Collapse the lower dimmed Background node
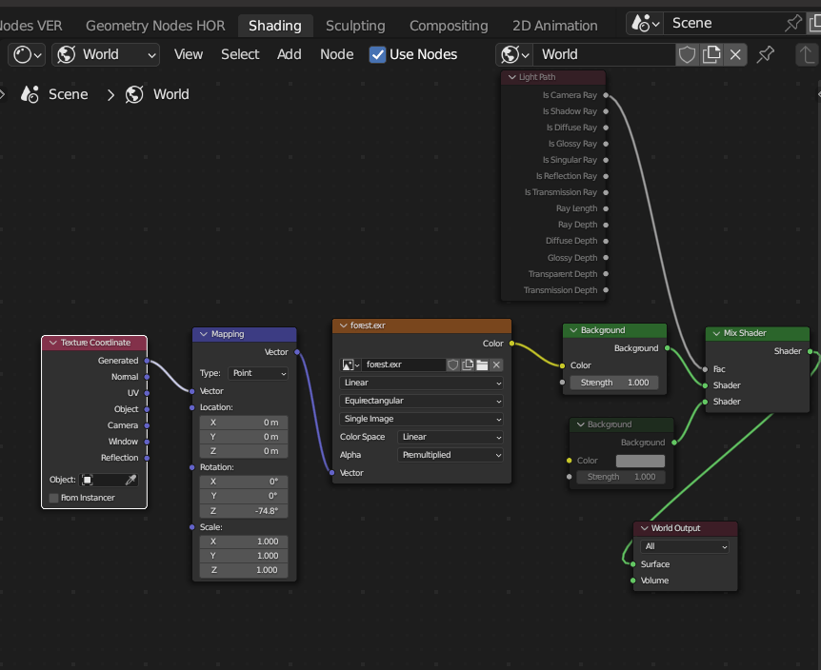Viewport: 821px width, 670px height. pyautogui.click(x=580, y=424)
